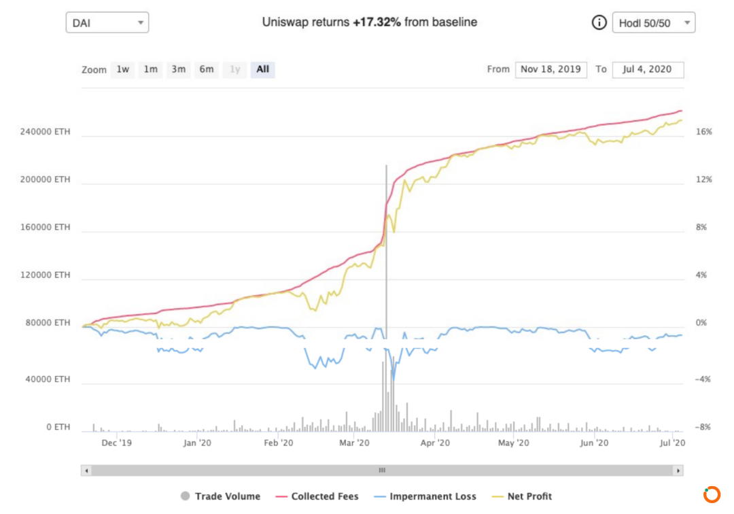Click the 0% right axis label
734x514 pixels.
pyautogui.click(x=701, y=322)
